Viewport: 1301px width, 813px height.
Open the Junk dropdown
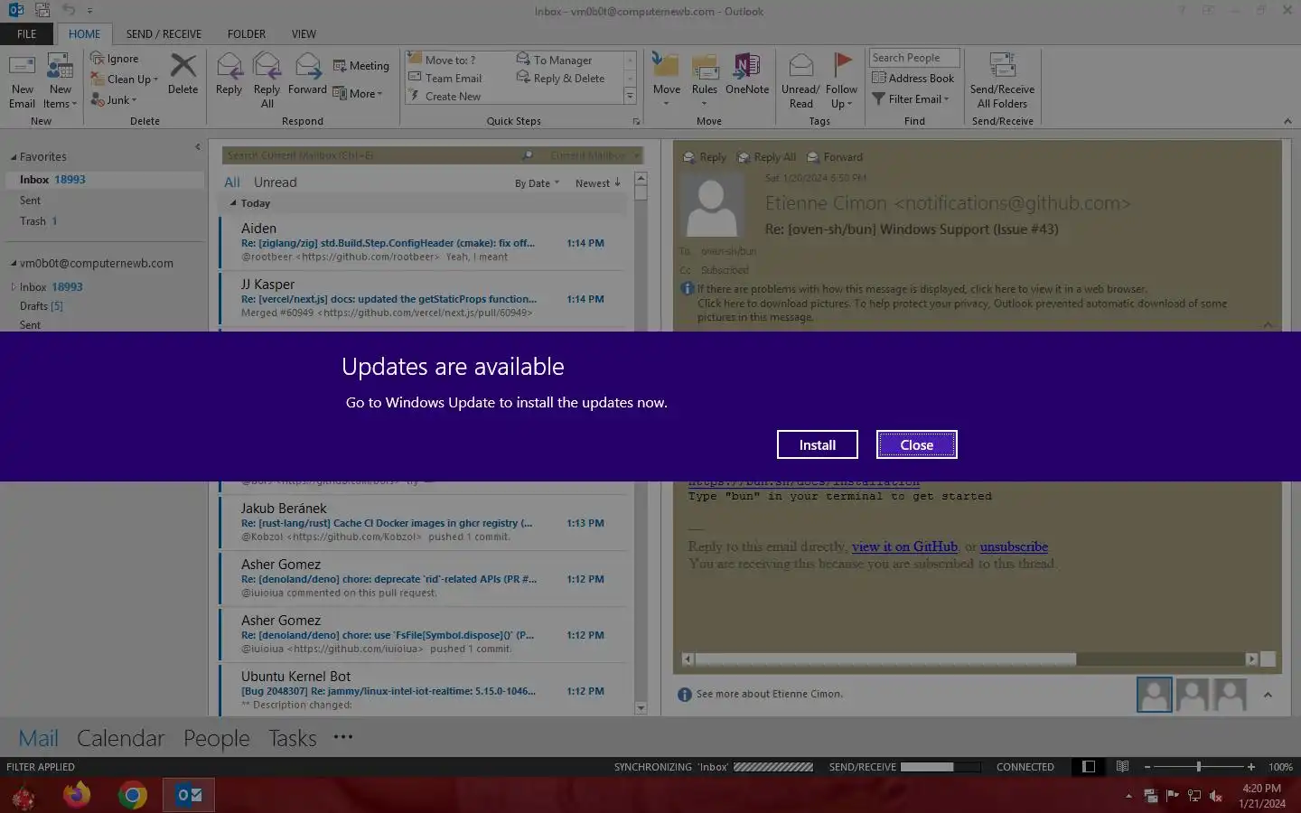pyautogui.click(x=114, y=100)
